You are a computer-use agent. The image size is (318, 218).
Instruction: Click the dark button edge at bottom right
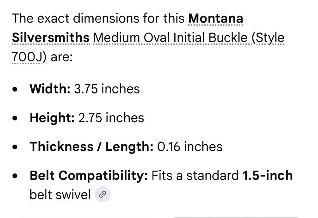pos(236,217)
